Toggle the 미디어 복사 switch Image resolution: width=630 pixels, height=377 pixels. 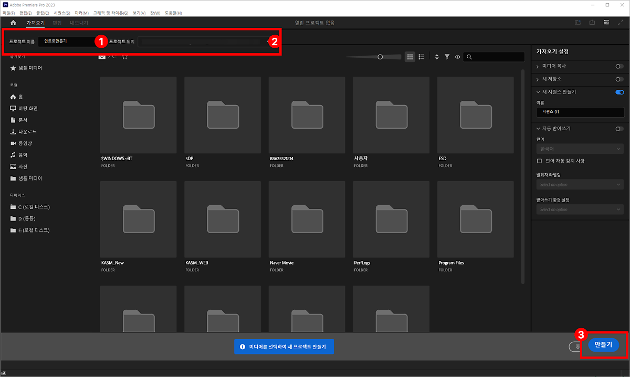tap(619, 66)
